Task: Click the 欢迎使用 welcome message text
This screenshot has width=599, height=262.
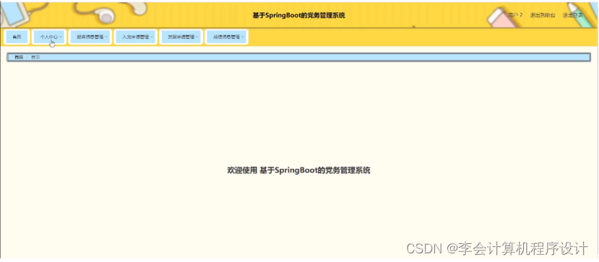Action: pos(298,170)
